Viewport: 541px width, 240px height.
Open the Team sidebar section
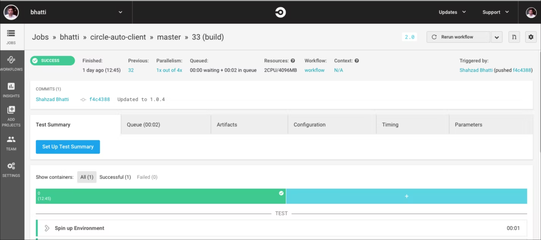tap(11, 143)
